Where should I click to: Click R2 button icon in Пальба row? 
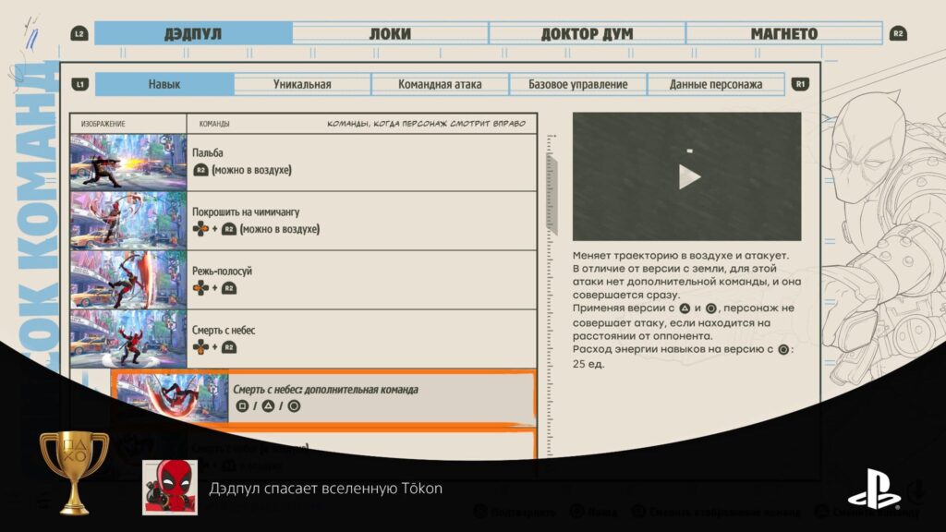[x=200, y=170]
